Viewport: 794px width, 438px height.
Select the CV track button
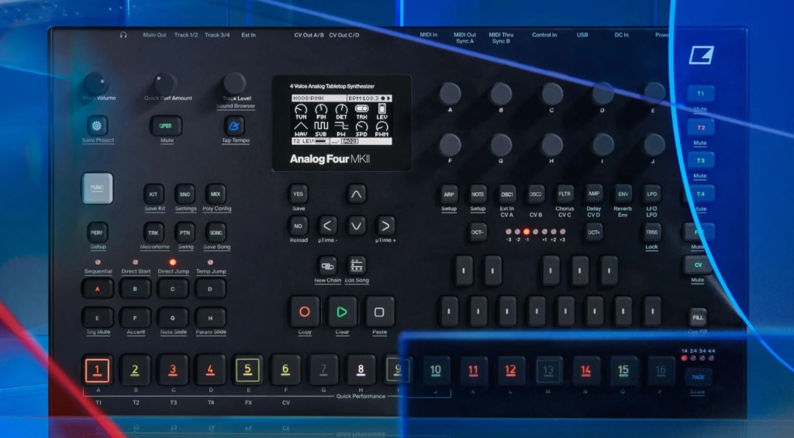click(x=698, y=265)
